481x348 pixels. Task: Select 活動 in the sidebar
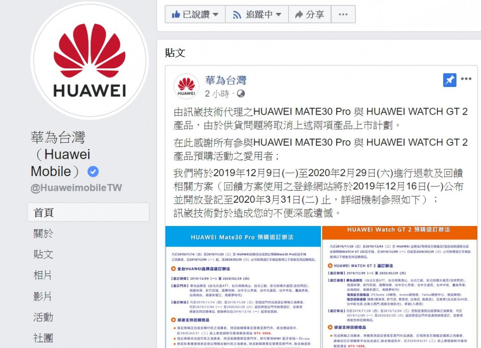tap(43, 317)
